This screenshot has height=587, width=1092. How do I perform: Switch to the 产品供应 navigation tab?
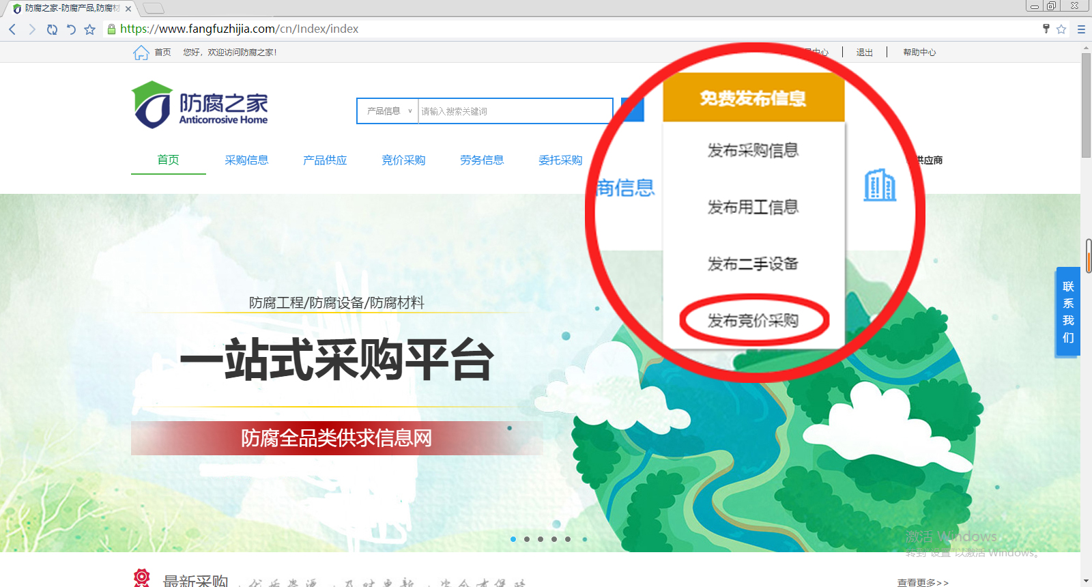pos(325,160)
